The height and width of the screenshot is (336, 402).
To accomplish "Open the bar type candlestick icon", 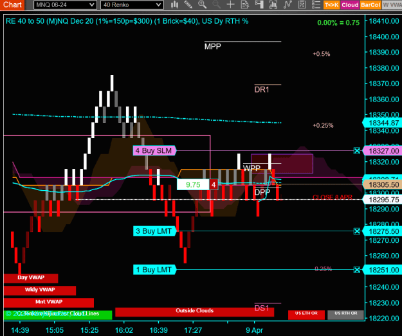I will click(x=174, y=4).
